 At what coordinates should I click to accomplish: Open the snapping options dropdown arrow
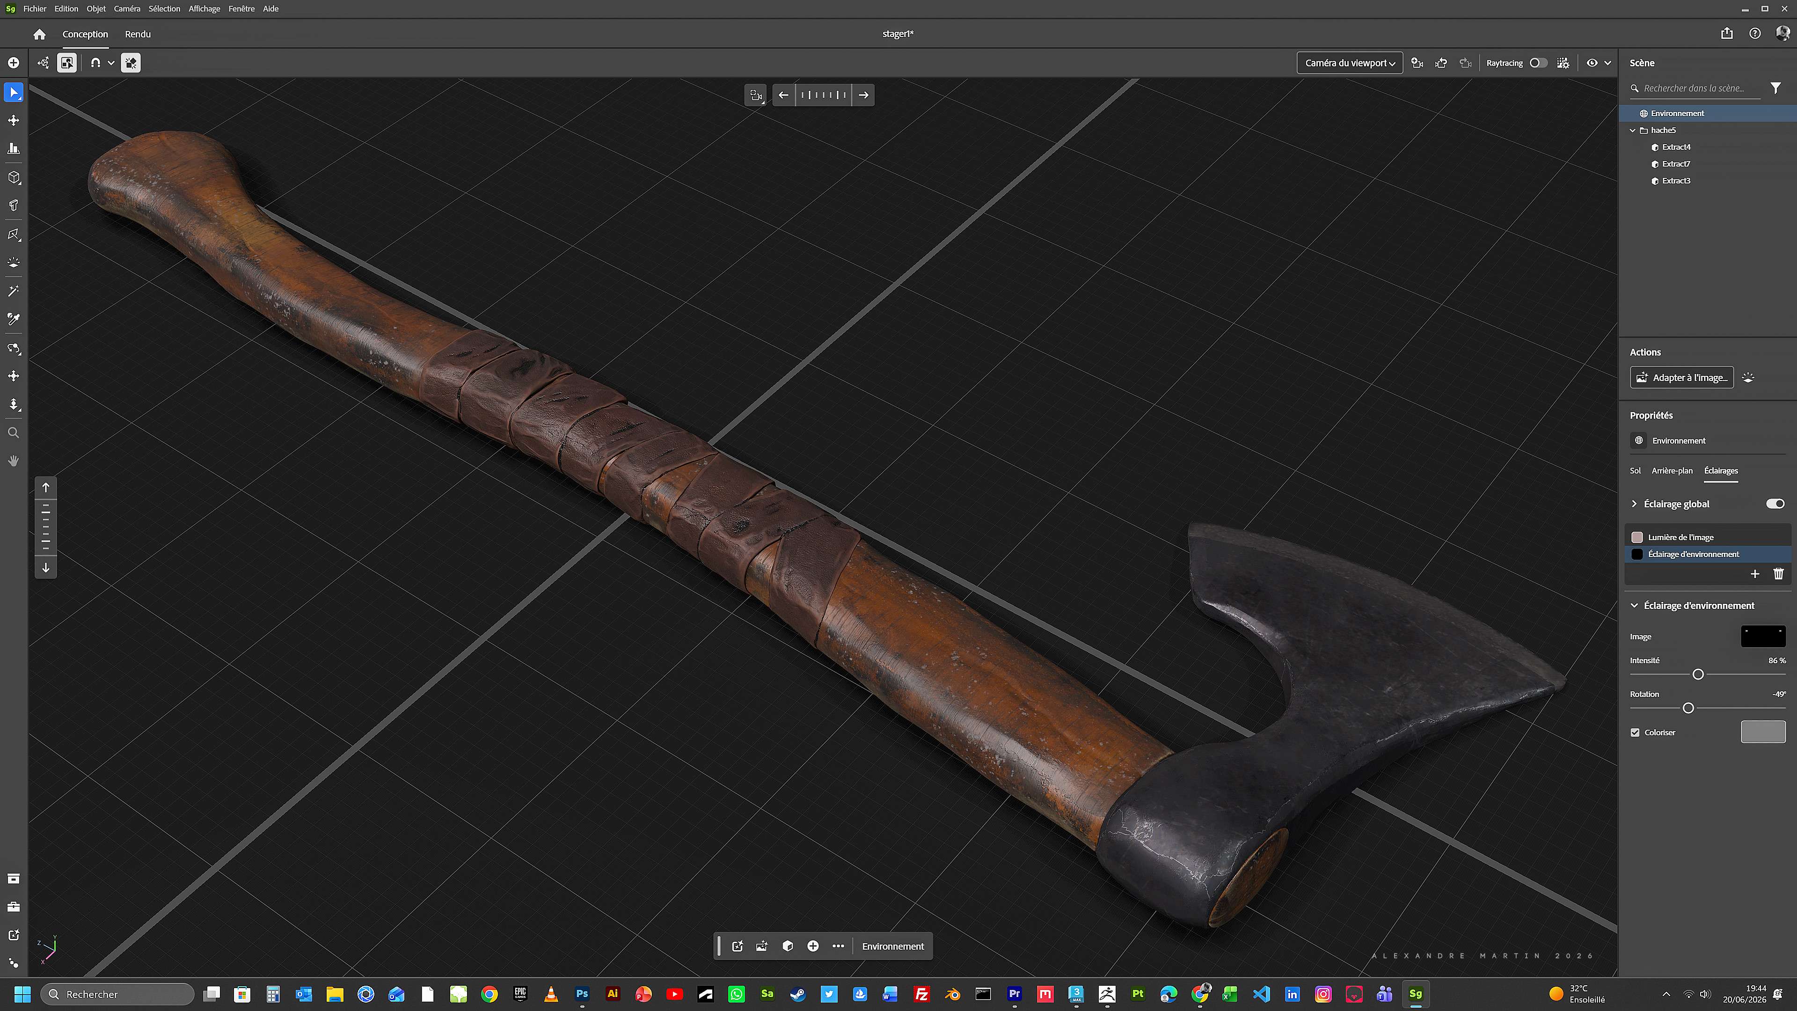coord(111,63)
